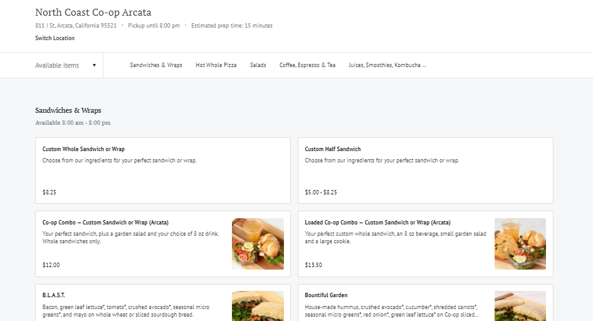Click the Co-op Combo photo thumbnail
This screenshot has height=321, width=593.
[x=258, y=244]
